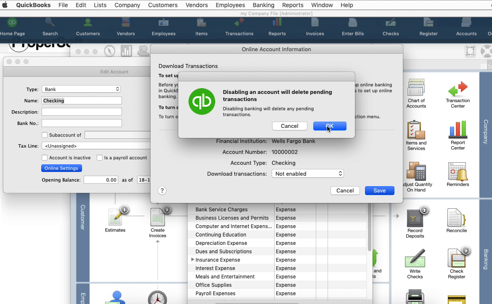Screen dimensions: 492x304
Task: Open the account Type dropdown
Action: (81, 89)
